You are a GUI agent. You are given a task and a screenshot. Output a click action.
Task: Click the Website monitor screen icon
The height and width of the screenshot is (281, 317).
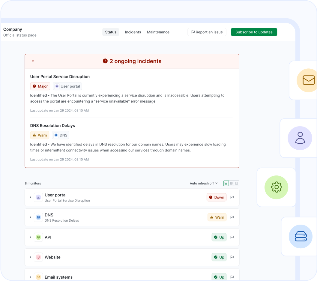pos(38,257)
